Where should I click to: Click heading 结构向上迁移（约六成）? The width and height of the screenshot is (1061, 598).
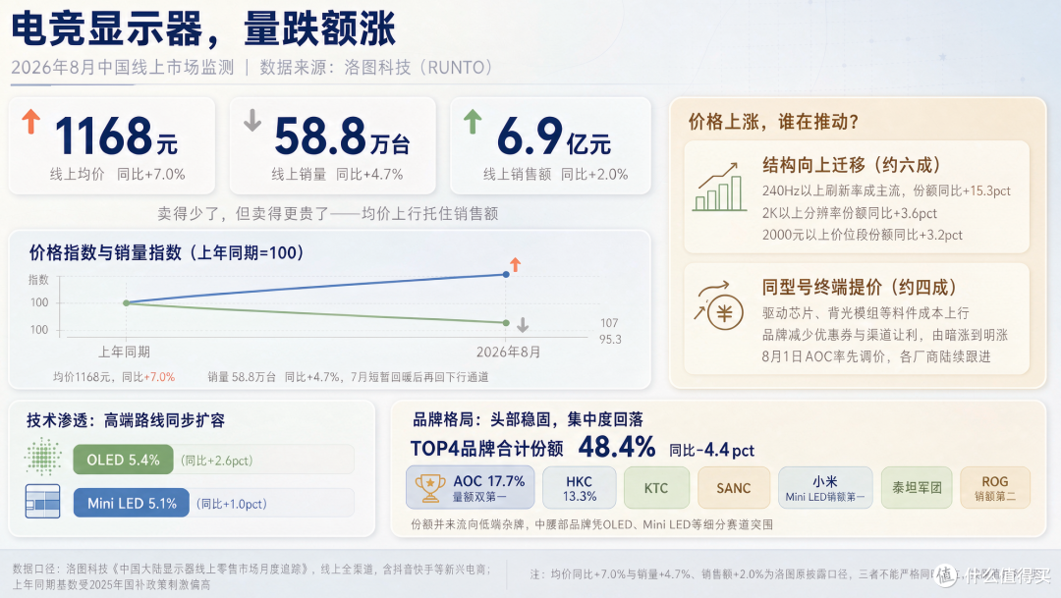point(852,165)
